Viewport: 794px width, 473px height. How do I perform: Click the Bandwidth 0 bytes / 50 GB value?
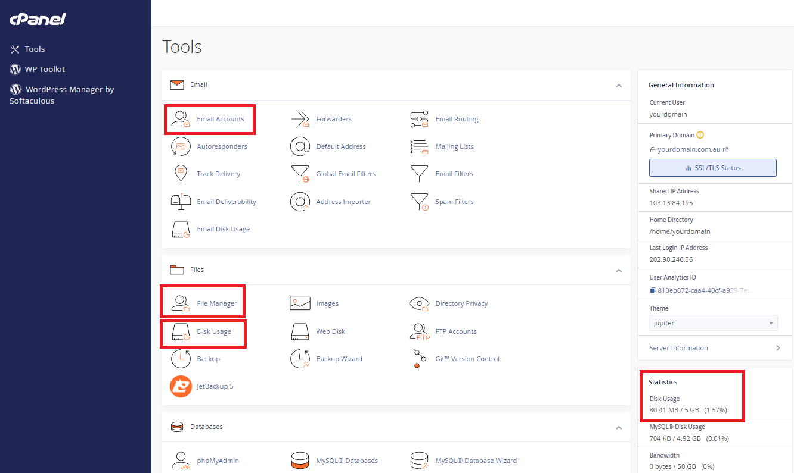tap(681, 466)
